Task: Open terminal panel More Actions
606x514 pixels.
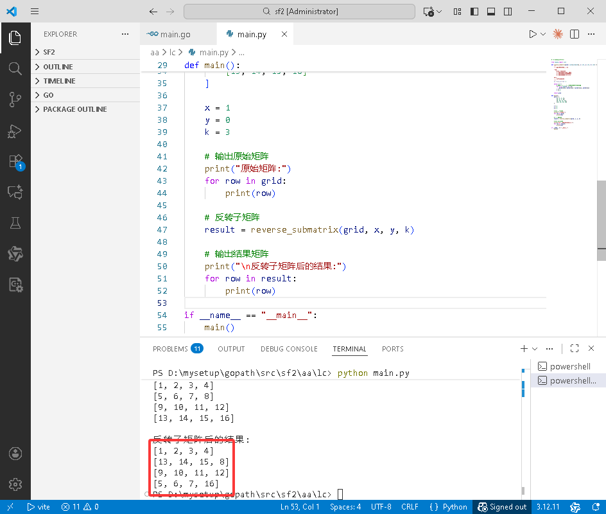Action: click(550, 348)
